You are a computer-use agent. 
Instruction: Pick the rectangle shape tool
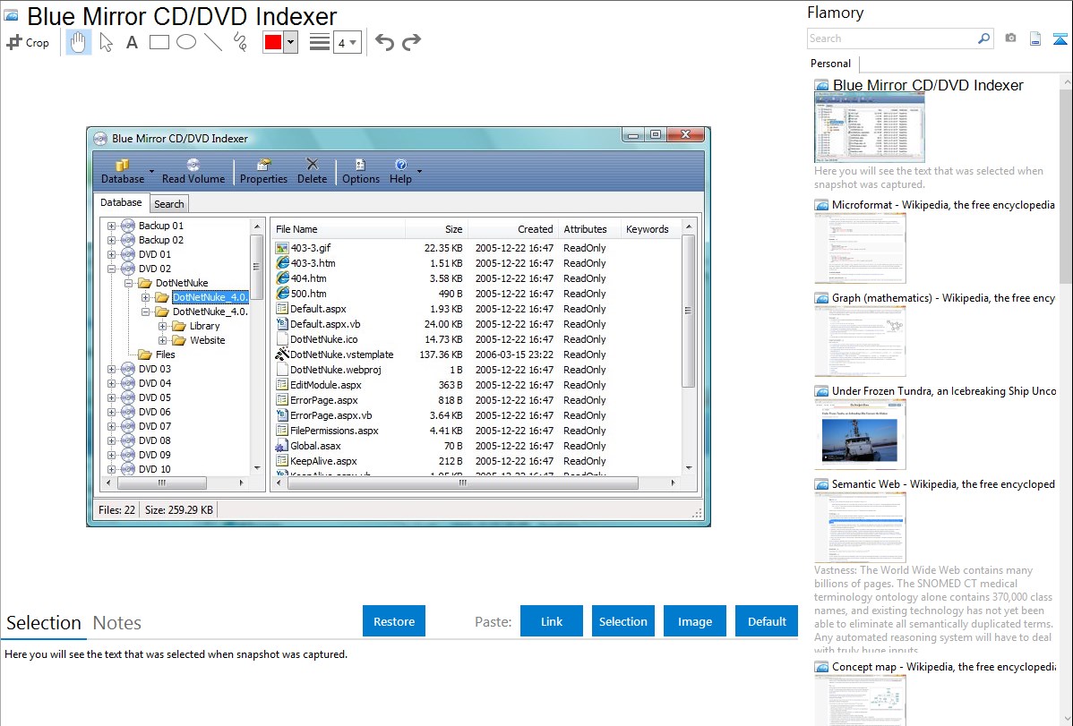[159, 42]
